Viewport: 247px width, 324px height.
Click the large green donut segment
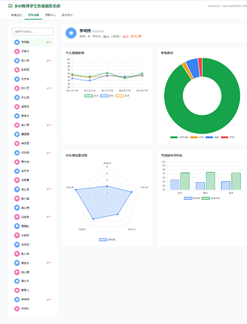click(202, 124)
